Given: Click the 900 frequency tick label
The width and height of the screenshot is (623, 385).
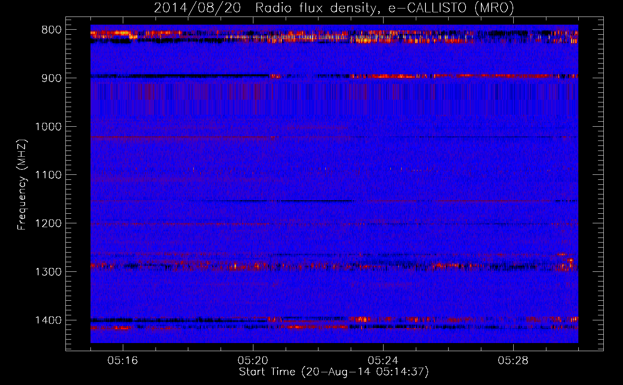Looking at the screenshot, I should pyautogui.click(x=52, y=78).
